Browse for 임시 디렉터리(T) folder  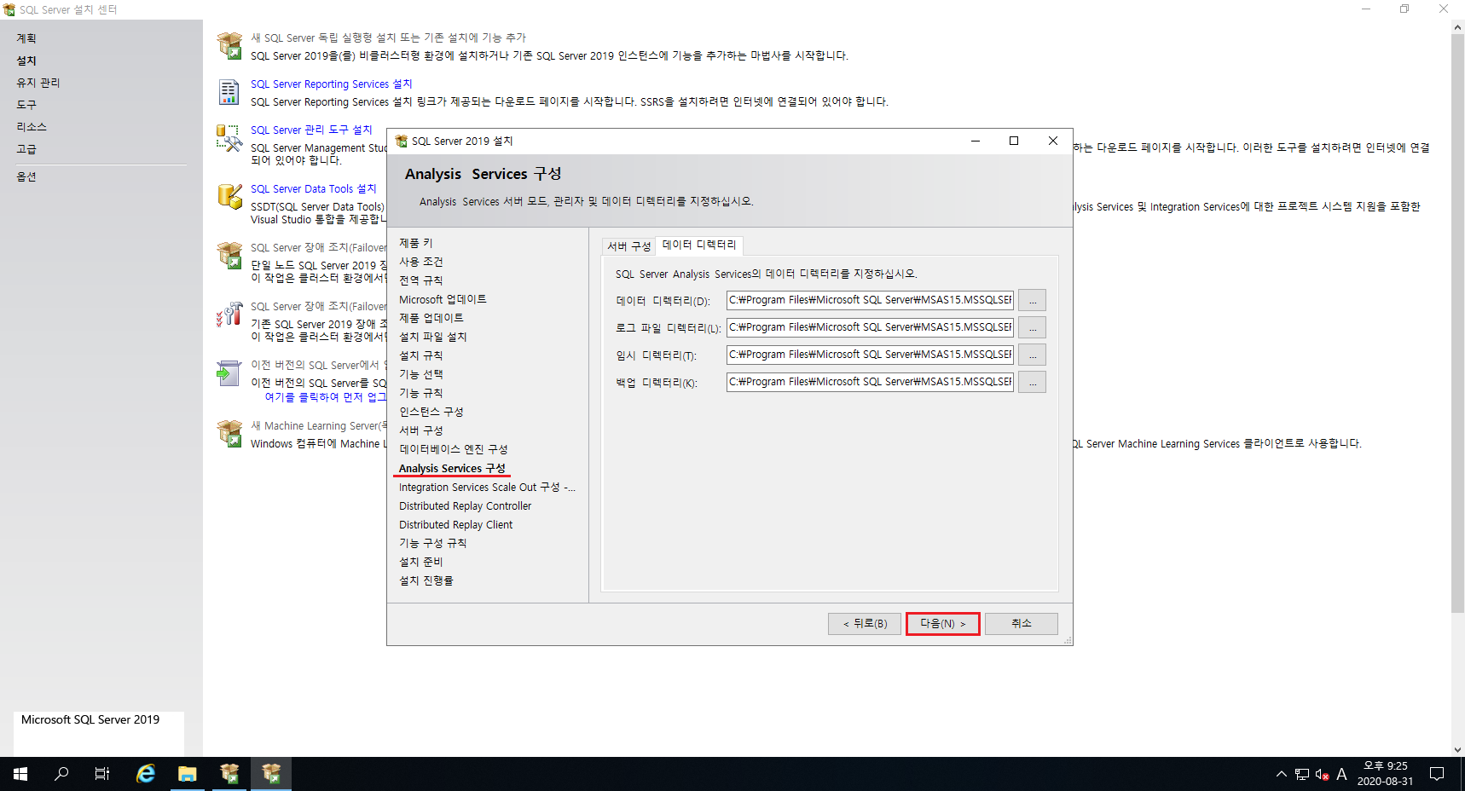tap(1033, 355)
